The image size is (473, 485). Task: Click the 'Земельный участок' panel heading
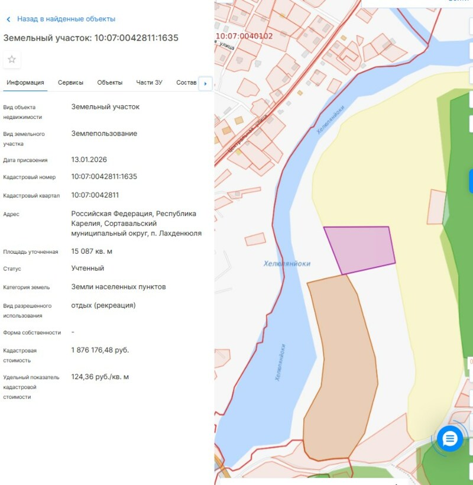(x=91, y=38)
